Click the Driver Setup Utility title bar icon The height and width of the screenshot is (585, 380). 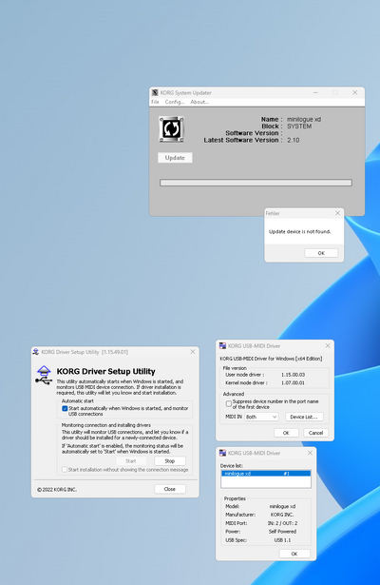(36, 352)
